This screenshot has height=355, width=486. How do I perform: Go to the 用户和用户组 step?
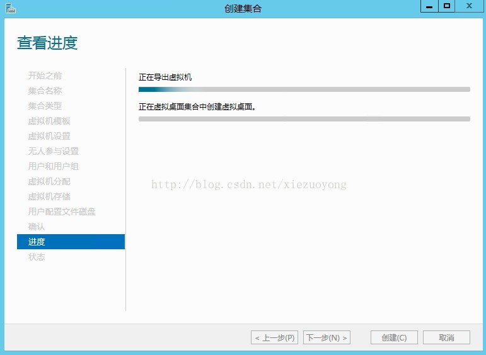[54, 166]
